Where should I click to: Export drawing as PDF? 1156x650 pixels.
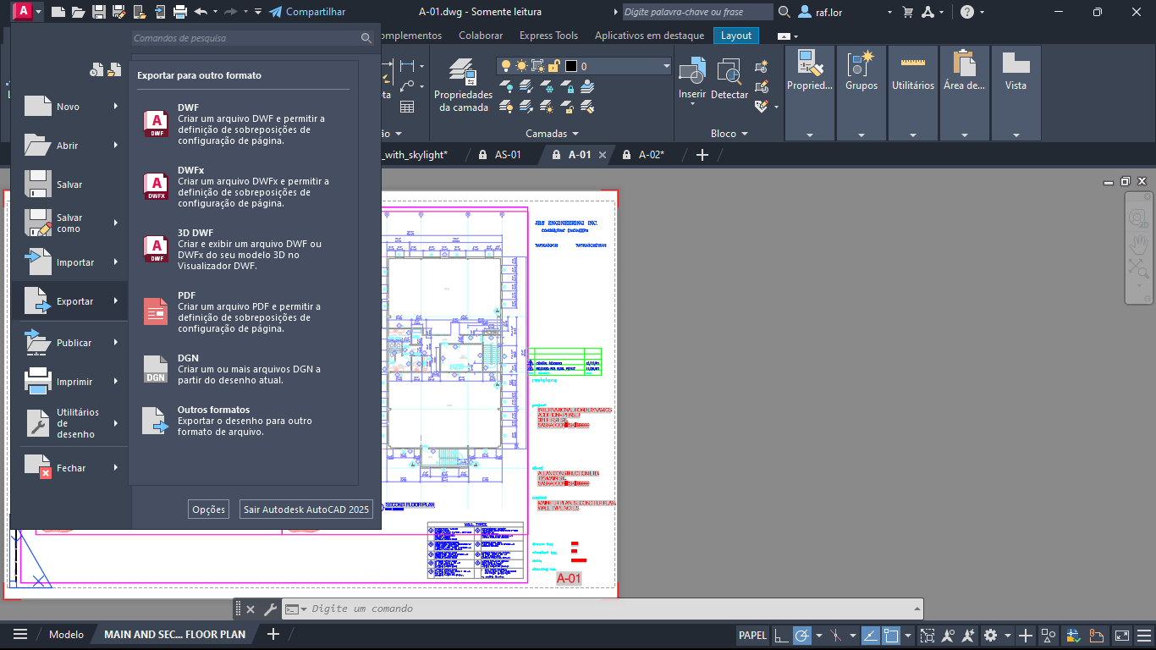click(x=186, y=295)
